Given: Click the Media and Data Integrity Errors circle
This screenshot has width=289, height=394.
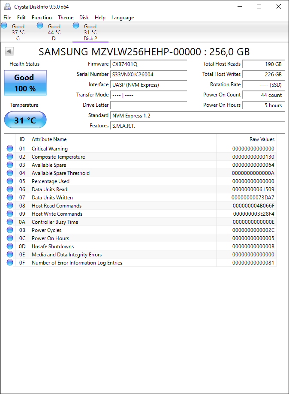Looking at the screenshot, I should click(10, 254).
